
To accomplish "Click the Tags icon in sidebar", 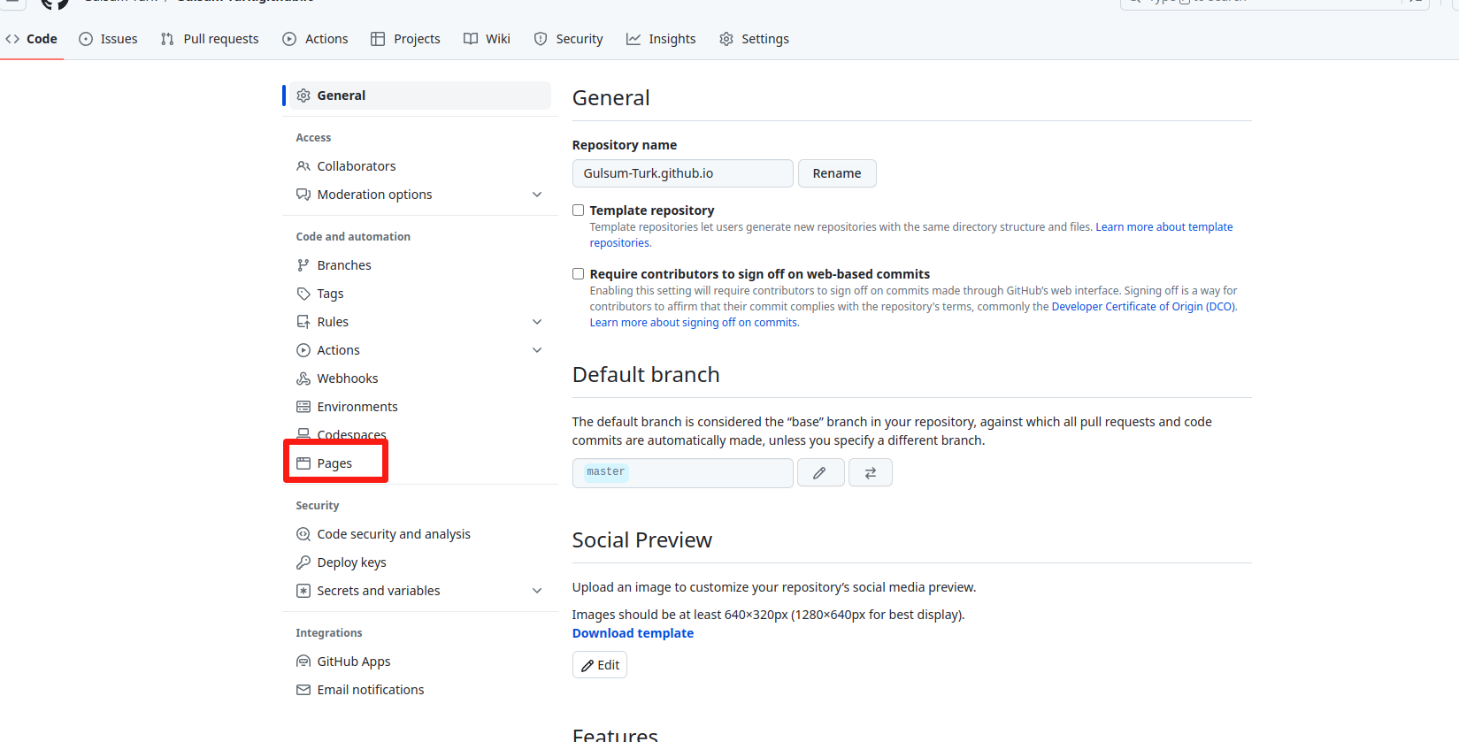I will (303, 294).
